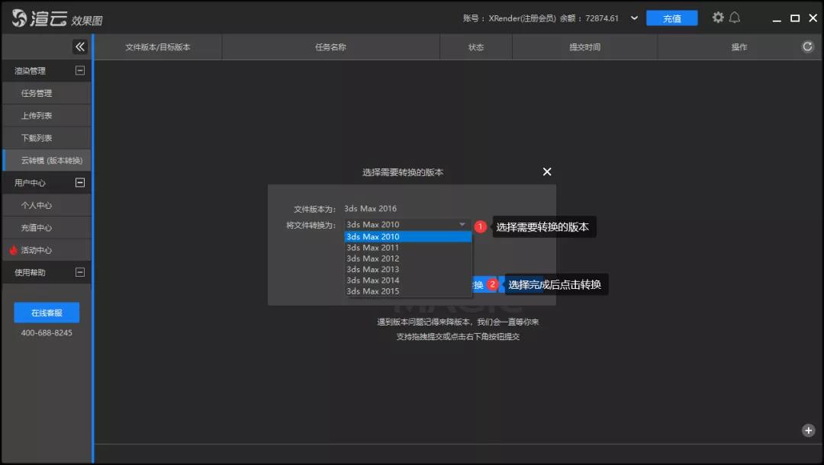Collapse sidebar with double-chevron icon
The width and height of the screenshot is (824, 465).
pos(80,46)
